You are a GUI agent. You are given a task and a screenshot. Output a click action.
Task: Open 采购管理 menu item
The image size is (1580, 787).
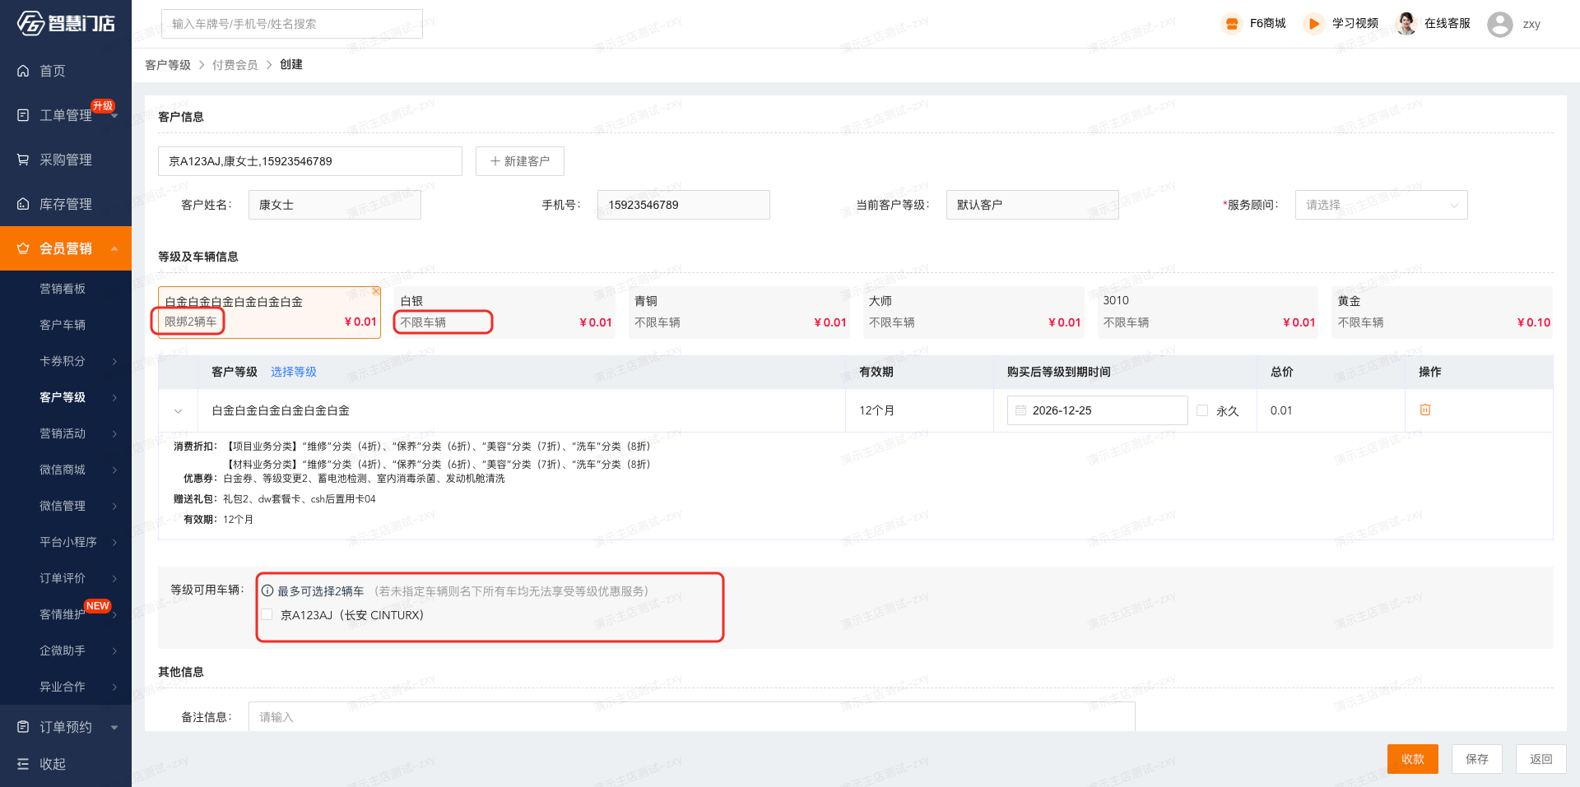(x=66, y=160)
